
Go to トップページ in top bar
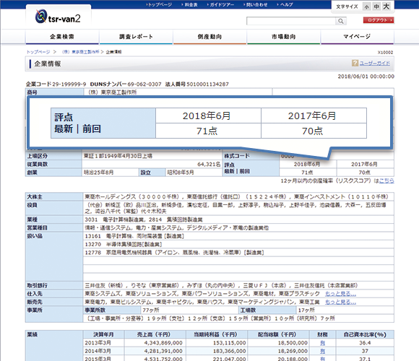click(159, 4)
